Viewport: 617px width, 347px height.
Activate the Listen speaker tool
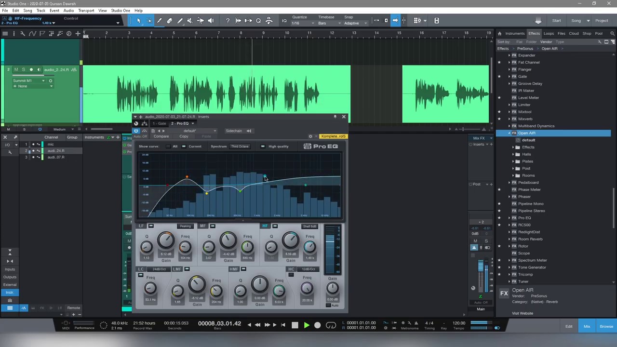click(211, 21)
